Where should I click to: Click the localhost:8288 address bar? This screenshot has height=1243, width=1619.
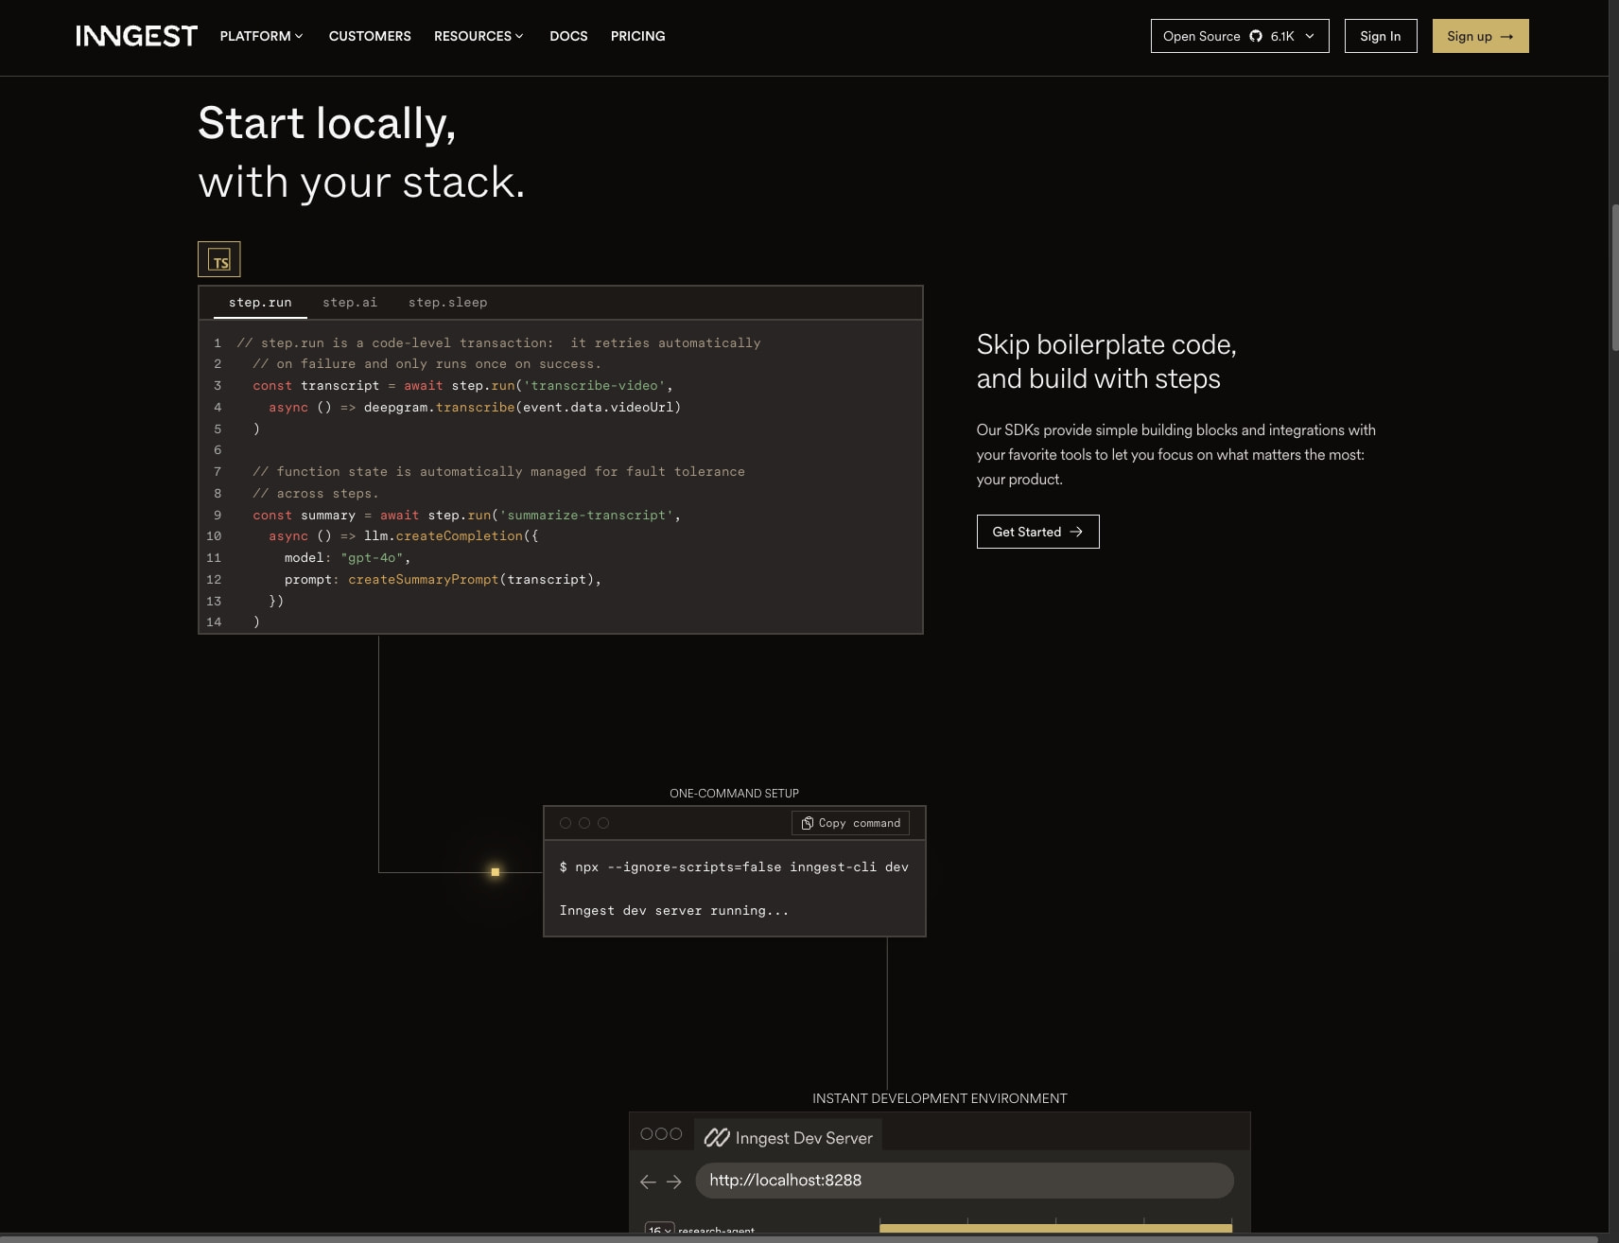point(965,1181)
